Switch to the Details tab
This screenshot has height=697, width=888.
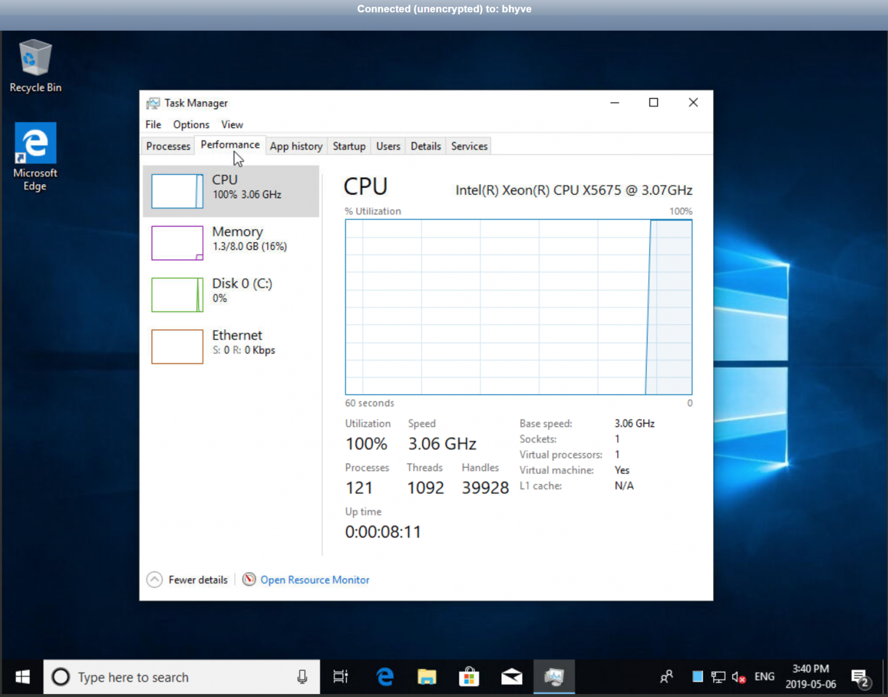coord(426,146)
